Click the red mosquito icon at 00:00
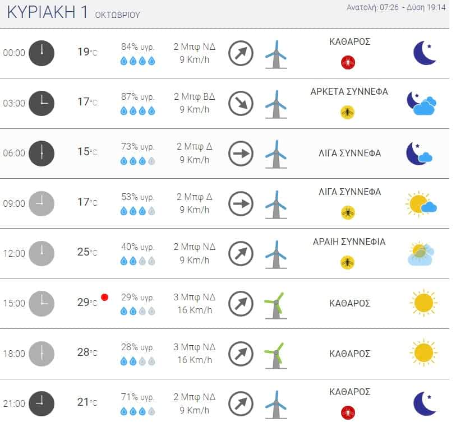 348,62
